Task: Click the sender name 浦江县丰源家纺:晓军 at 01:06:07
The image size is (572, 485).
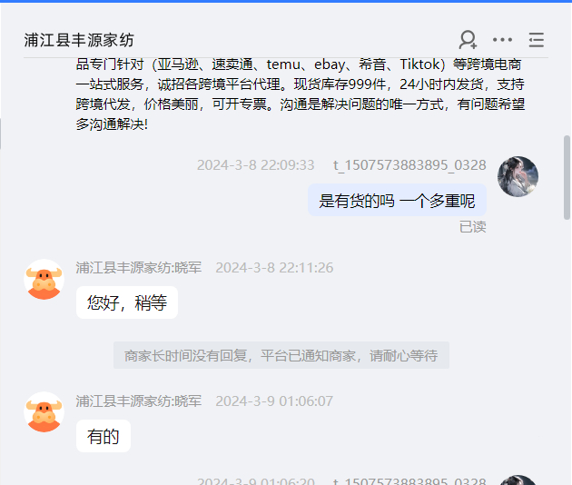Action: (x=139, y=401)
